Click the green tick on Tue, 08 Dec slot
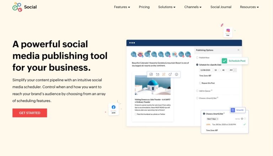273x156 pixels. click(x=245, y=124)
